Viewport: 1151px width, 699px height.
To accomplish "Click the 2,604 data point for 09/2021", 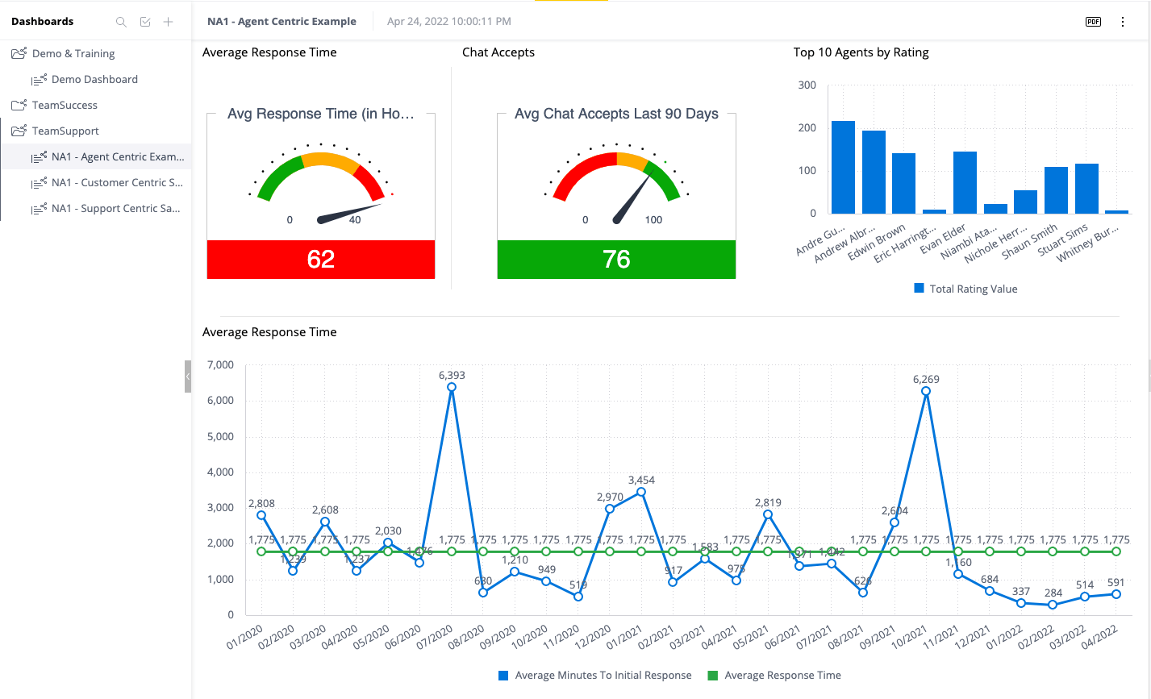I will tap(895, 522).
